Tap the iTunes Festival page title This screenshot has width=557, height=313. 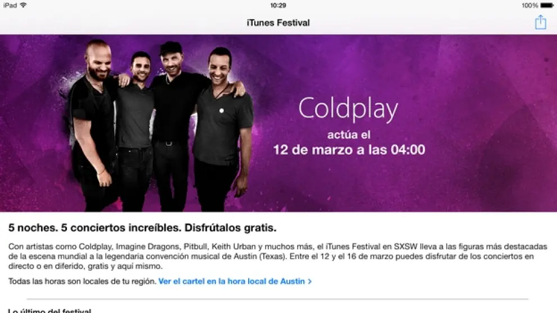pyautogui.click(x=278, y=23)
